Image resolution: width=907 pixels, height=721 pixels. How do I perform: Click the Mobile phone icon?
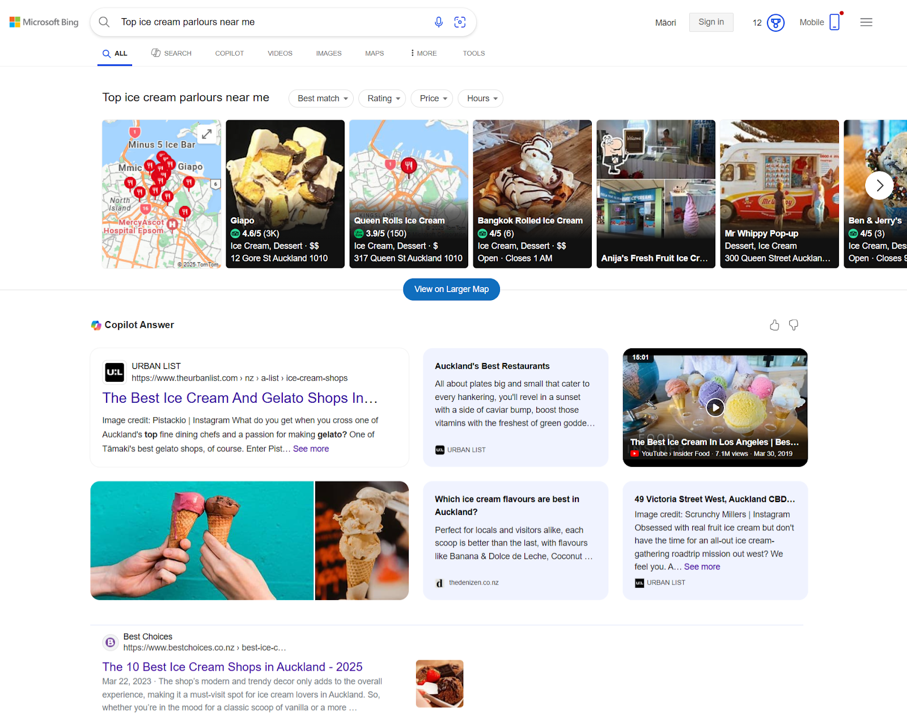835,22
